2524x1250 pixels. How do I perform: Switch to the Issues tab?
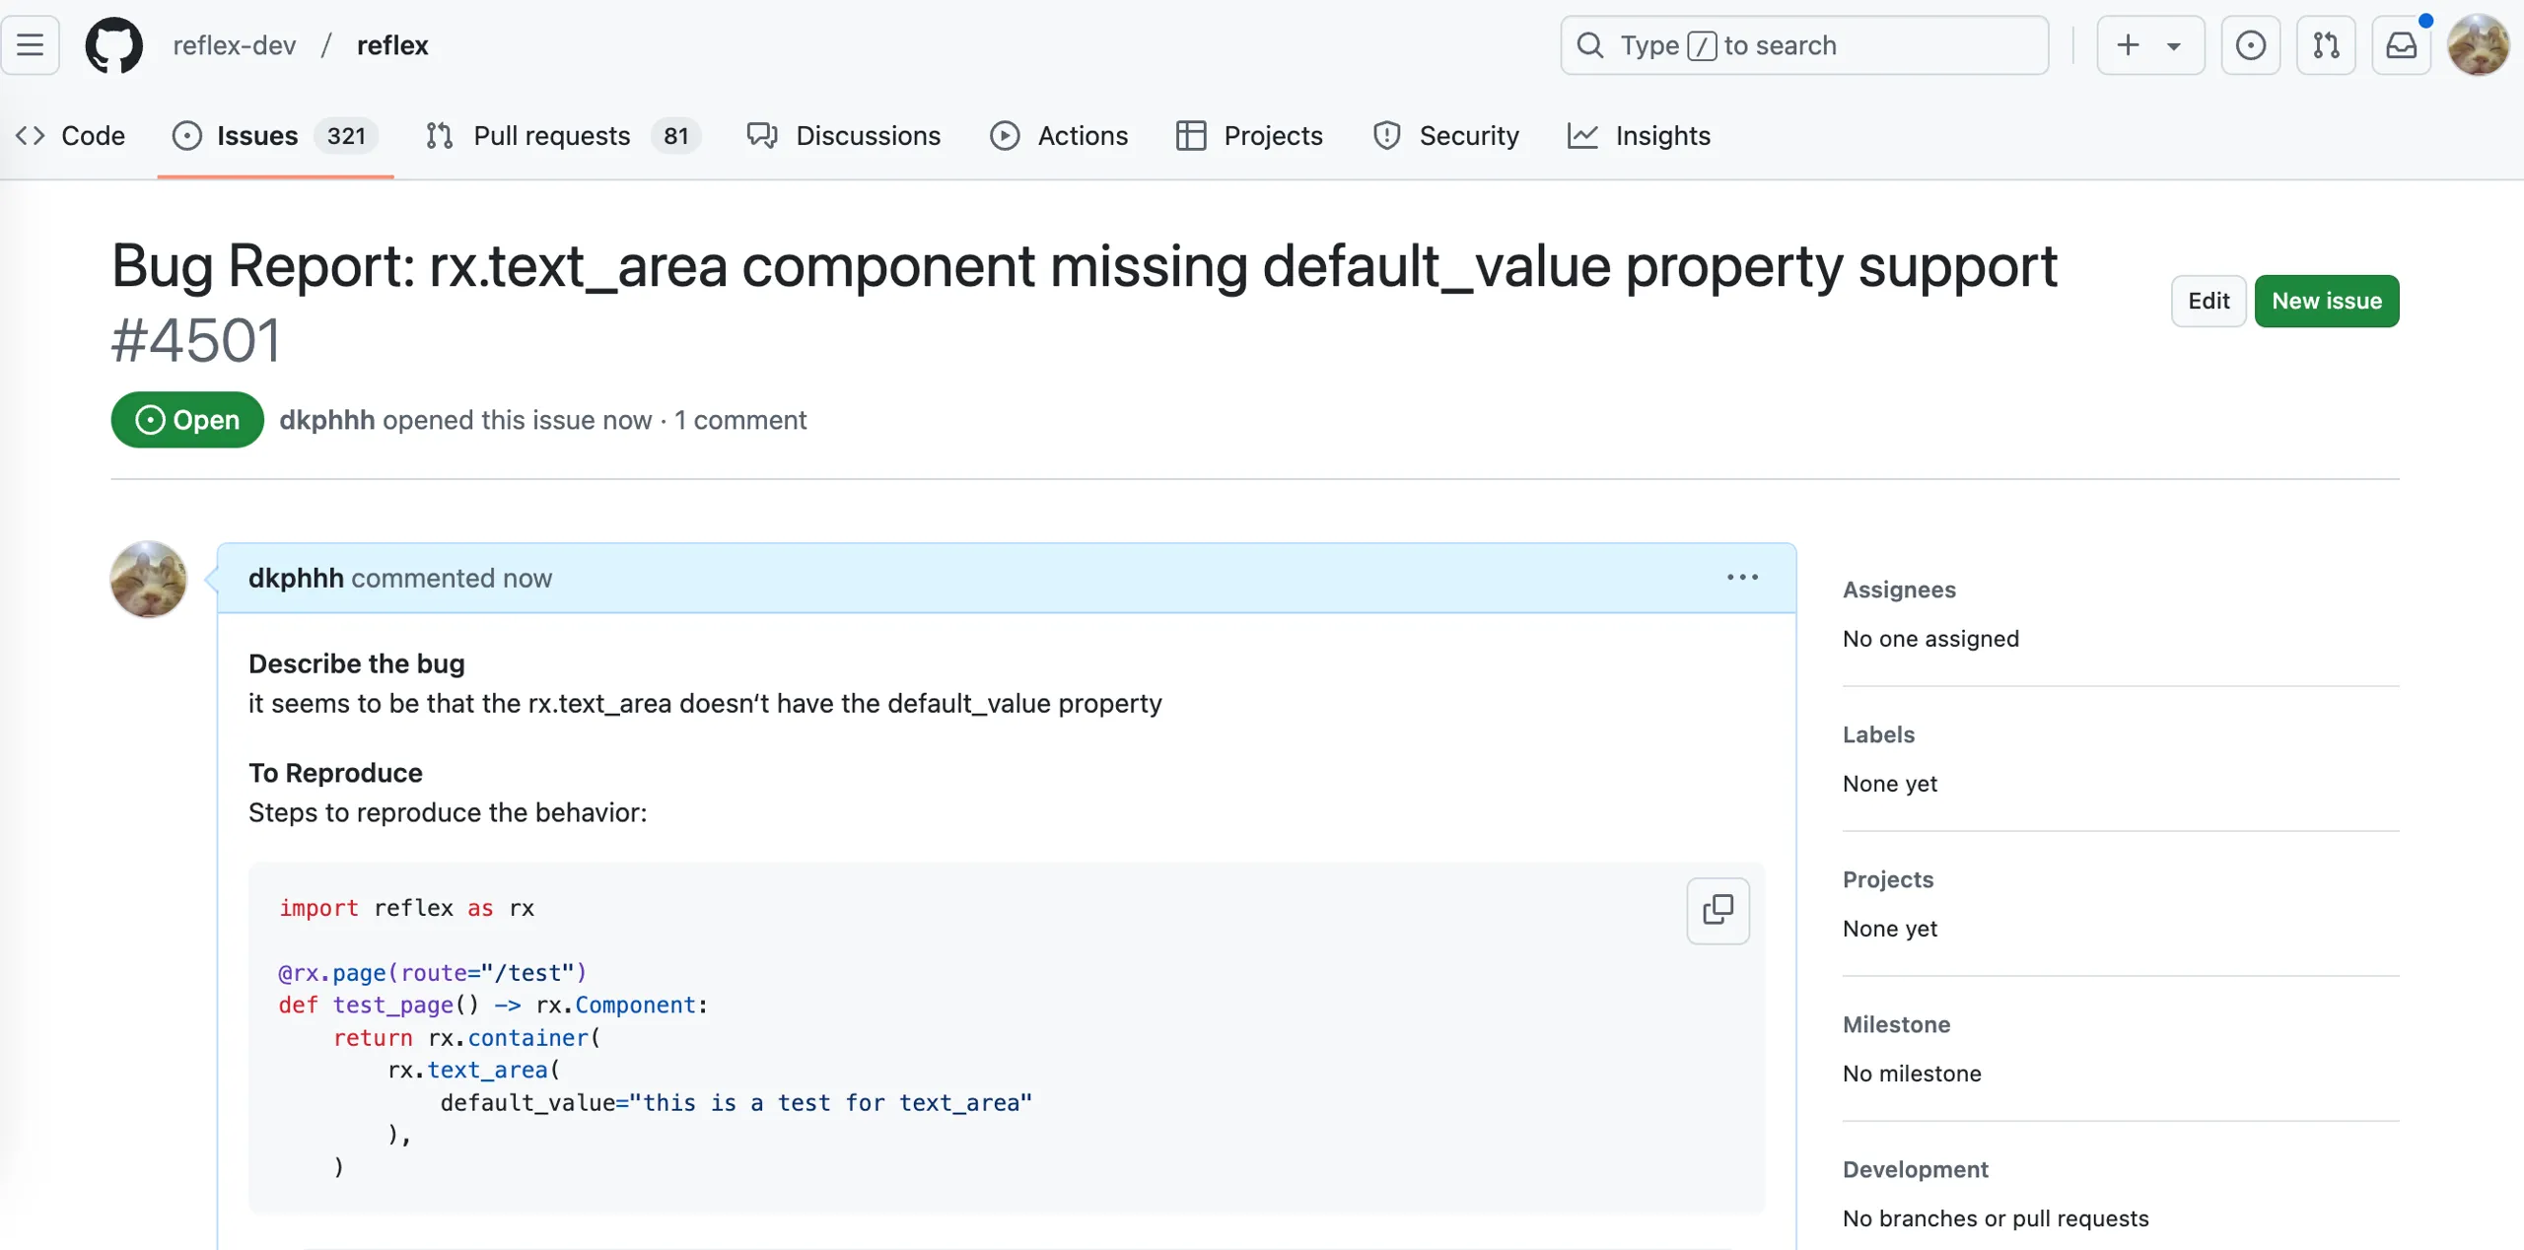[x=275, y=135]
